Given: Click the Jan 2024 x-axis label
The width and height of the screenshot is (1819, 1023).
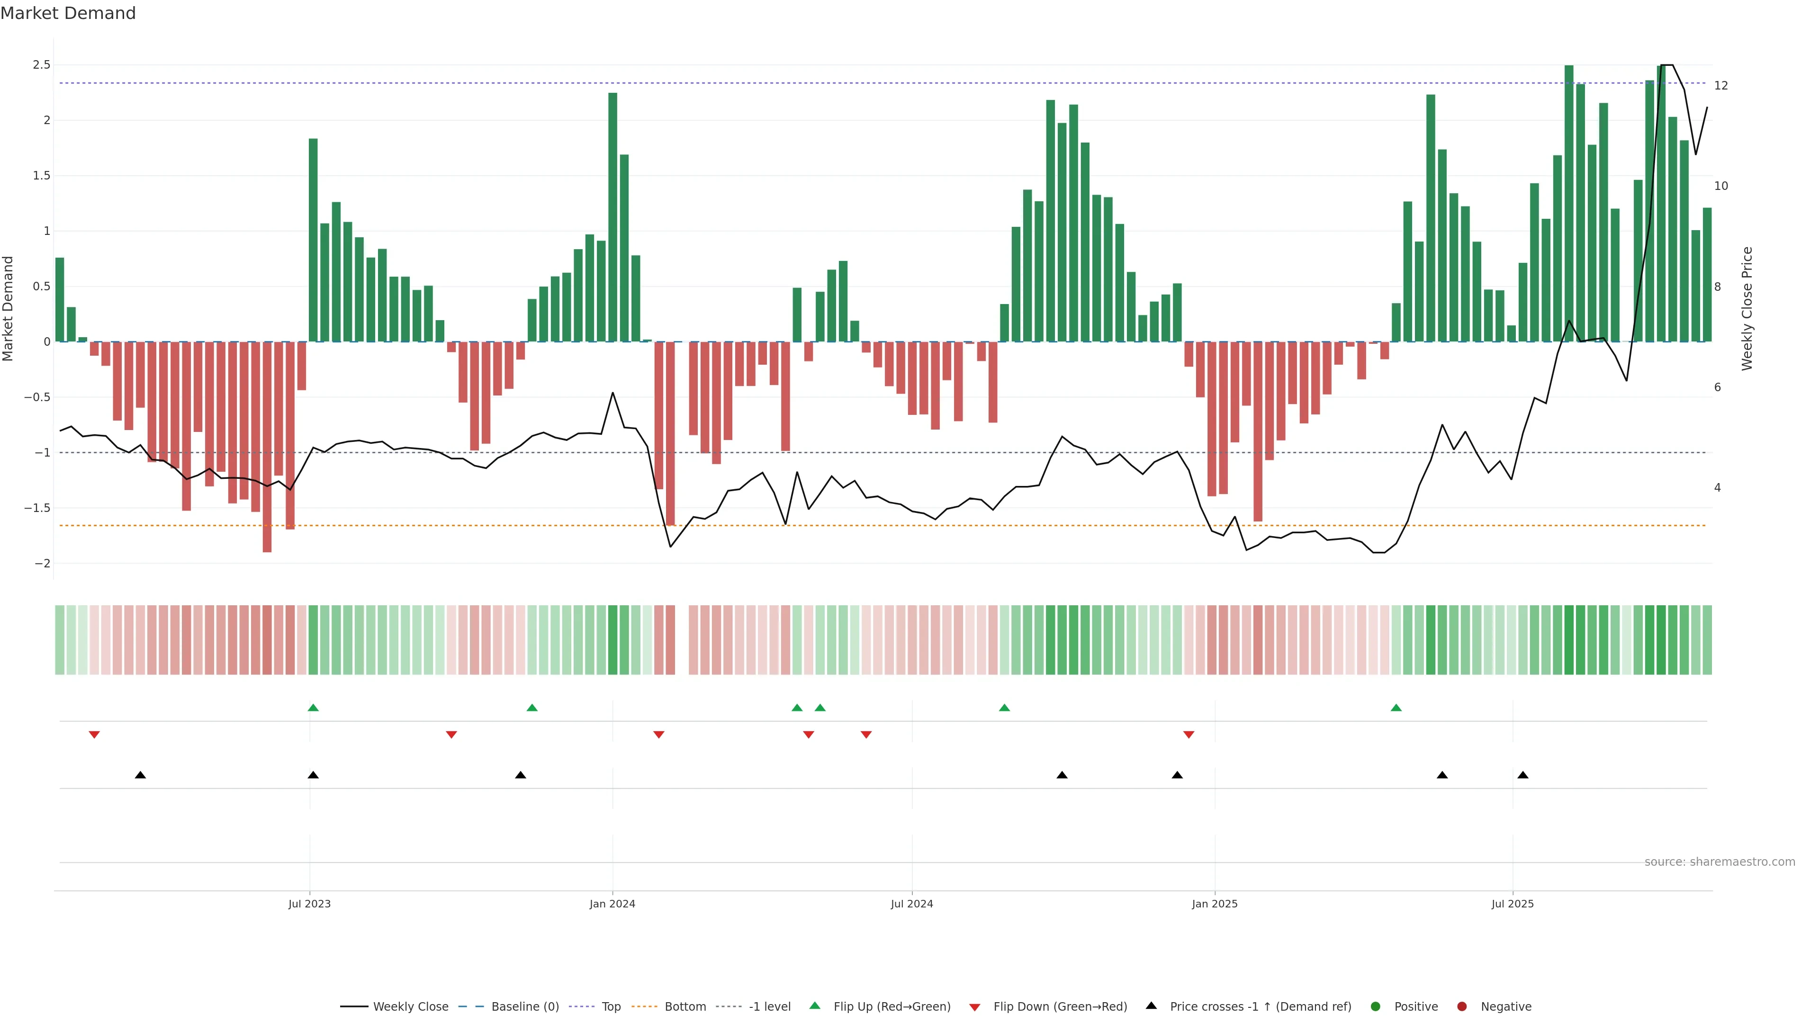Looking at the screenshot, I should pos(612,904).
